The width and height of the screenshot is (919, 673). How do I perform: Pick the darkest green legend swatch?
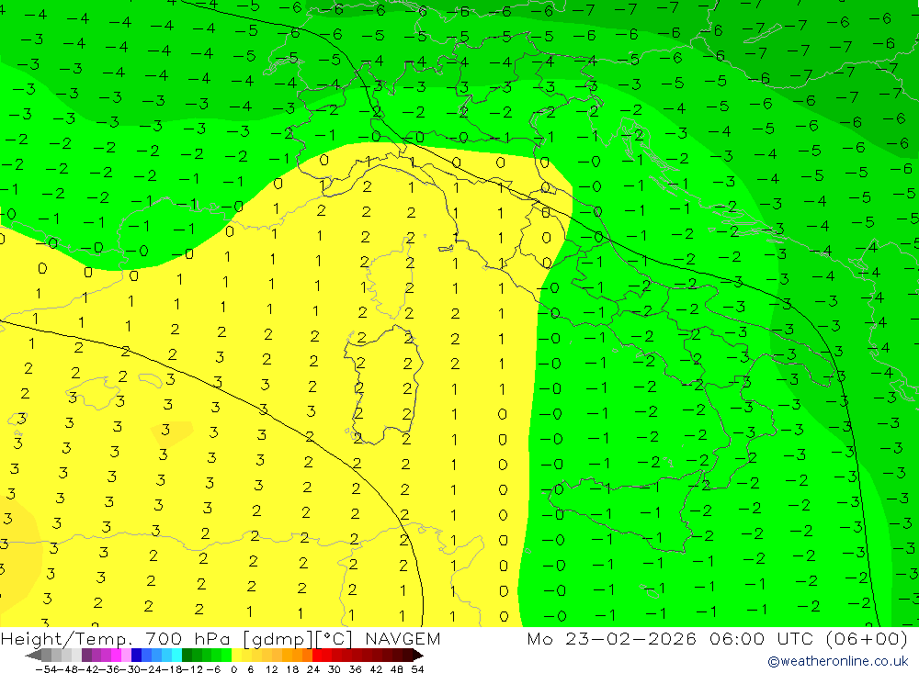187,656
